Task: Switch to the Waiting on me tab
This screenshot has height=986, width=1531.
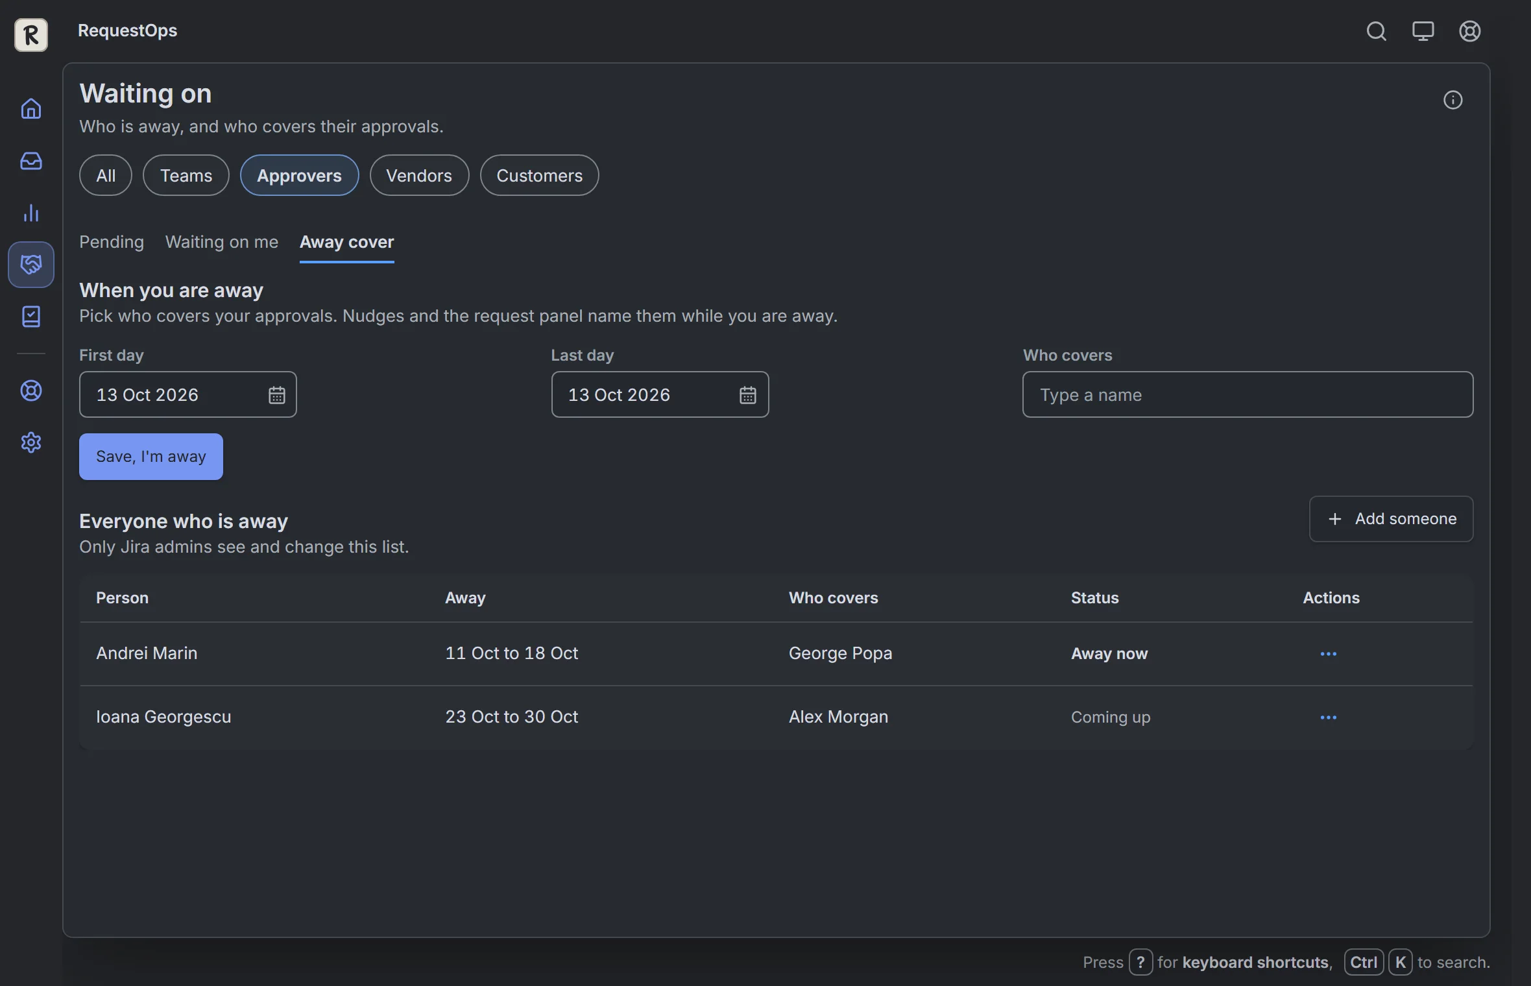Action: click(222, 242)
